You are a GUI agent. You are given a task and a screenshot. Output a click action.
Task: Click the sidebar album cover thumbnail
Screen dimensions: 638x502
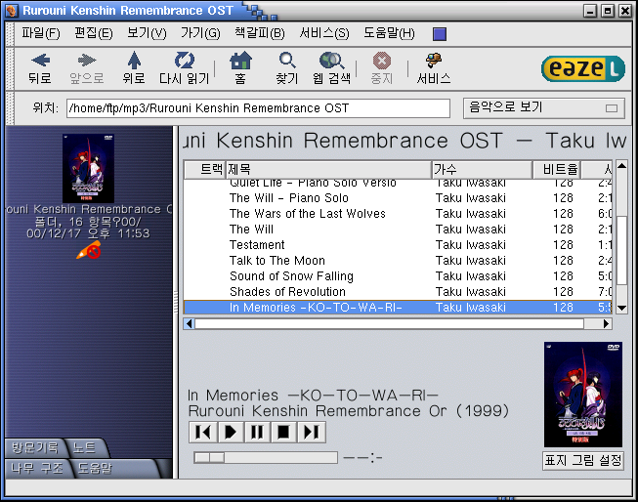coord(88,168)
